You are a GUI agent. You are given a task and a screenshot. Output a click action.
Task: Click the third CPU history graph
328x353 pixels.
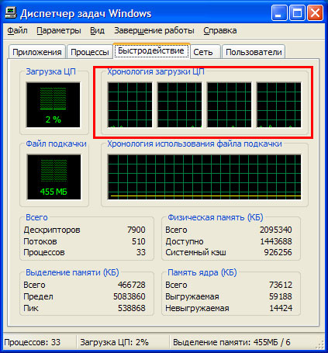[x=230, y=105]
